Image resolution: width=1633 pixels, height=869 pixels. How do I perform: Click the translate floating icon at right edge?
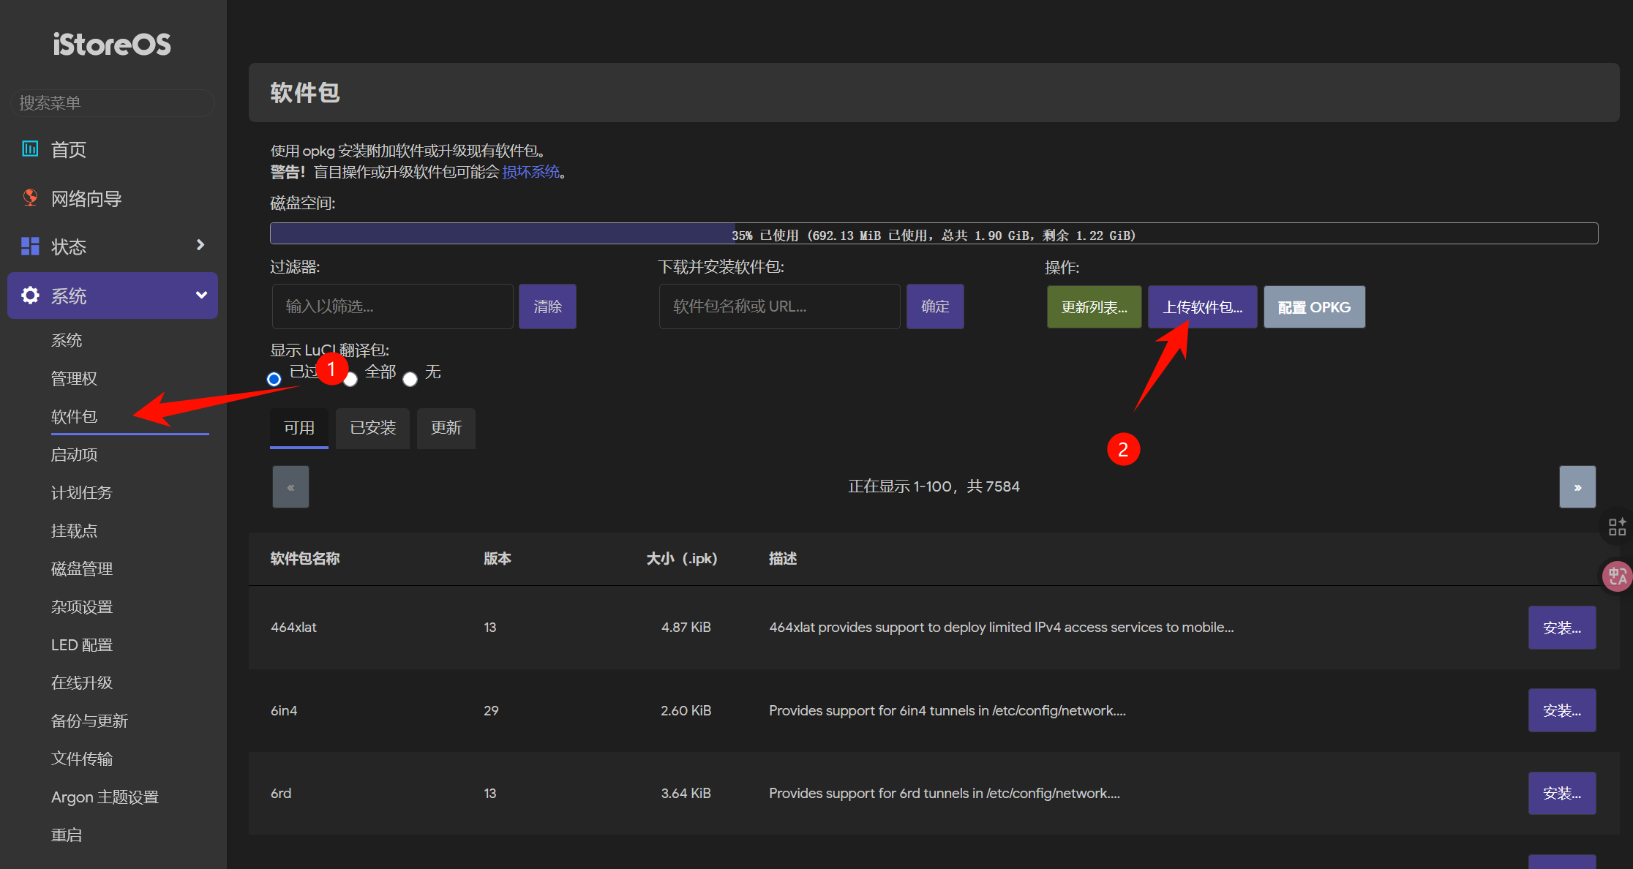click(x=1617, y=576)
